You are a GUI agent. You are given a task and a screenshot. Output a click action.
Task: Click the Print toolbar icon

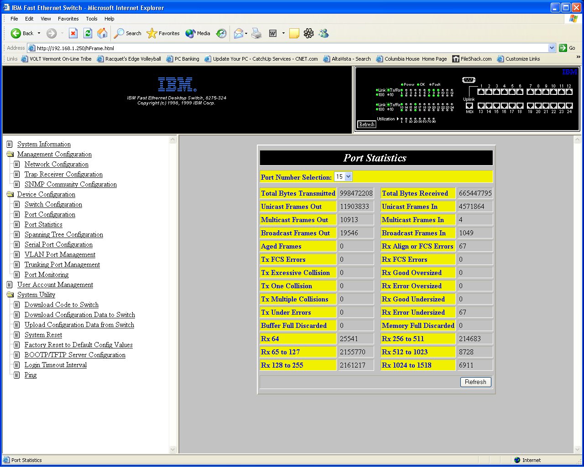[x=257, y=33]
